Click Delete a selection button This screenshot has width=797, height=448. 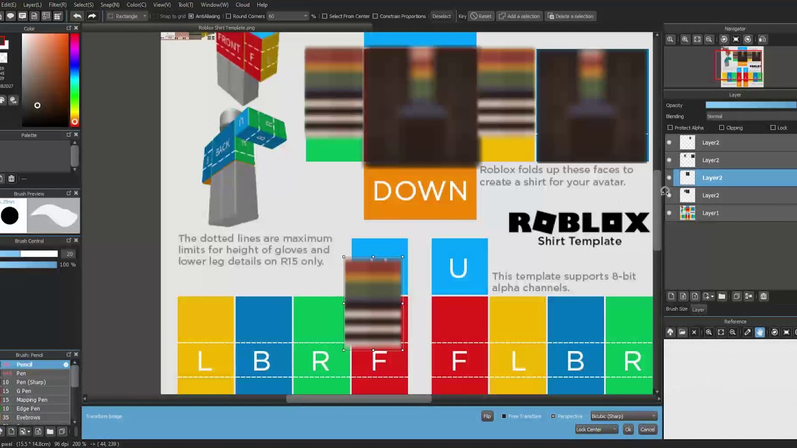point(570,16)
